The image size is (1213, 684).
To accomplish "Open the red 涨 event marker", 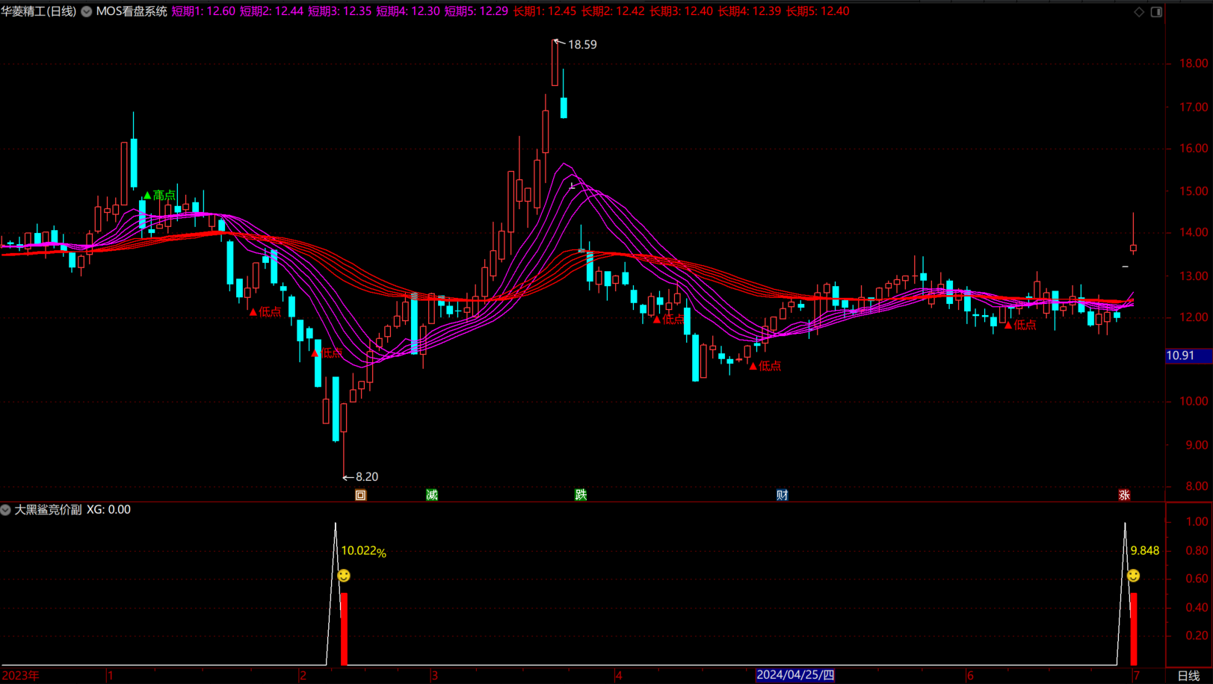I will pyautogui.click(x=1124, y=495).
